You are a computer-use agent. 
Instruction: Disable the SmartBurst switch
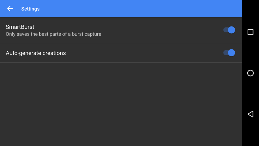point(229,30)
